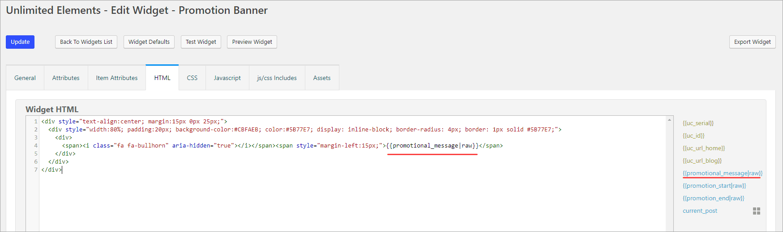The height and width of the screenshot is (232, 783).
Task: Open the js/css Includes tab
Action: (x=277, y=78)
